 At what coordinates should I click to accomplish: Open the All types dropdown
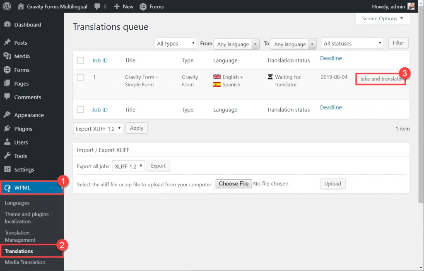coord(176,43)
